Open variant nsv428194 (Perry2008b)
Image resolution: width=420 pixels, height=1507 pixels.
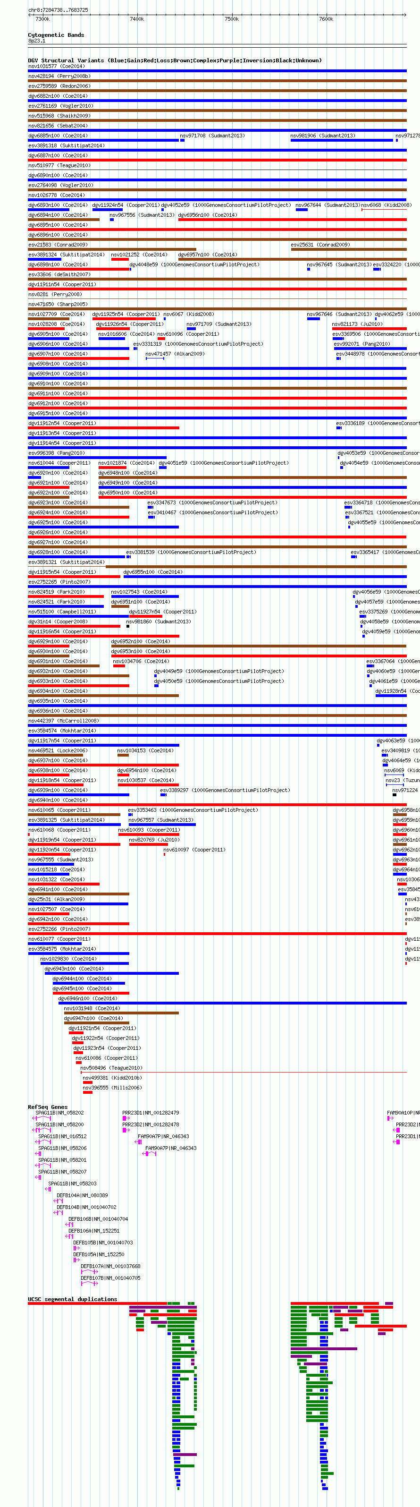59,77
